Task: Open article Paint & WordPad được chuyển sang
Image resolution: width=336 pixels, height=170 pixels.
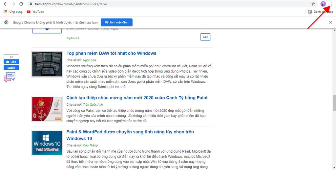Action: point(130,135)
